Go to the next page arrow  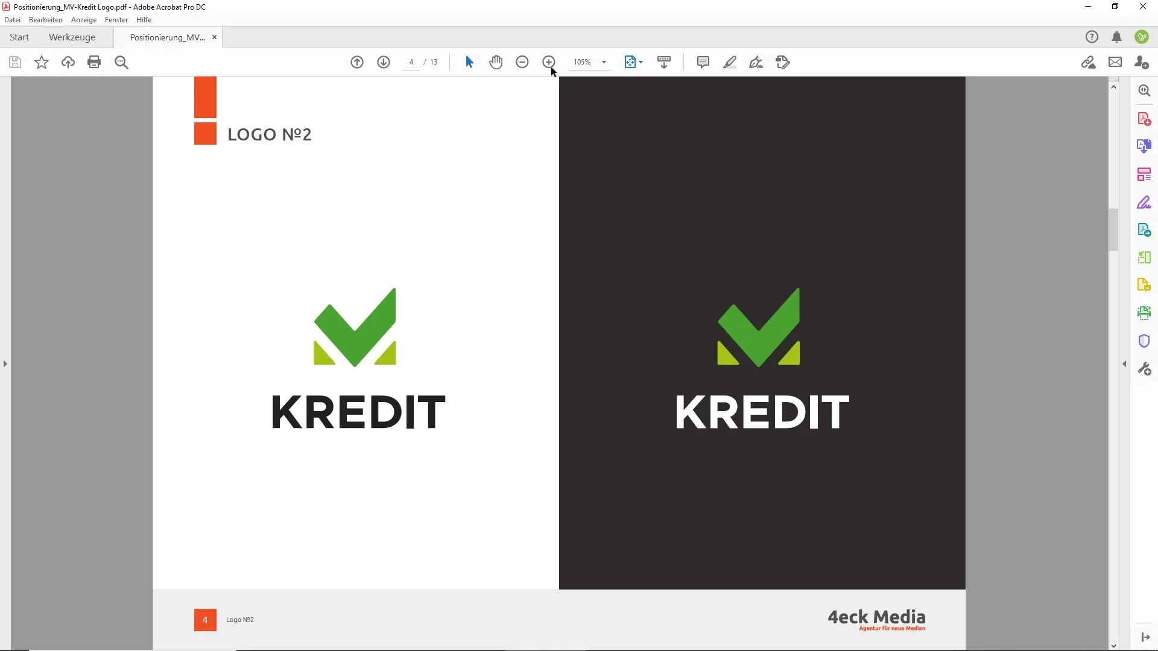(384, 62)
